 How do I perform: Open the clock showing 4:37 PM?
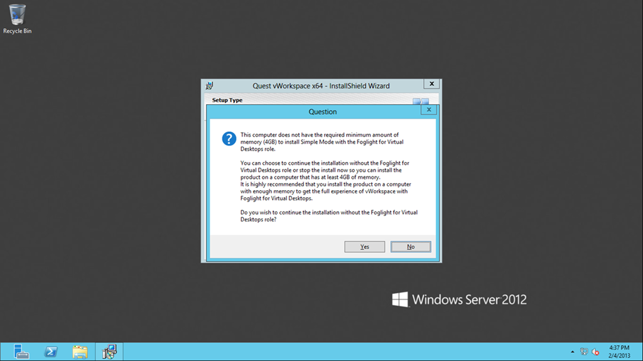pos(619,352)
